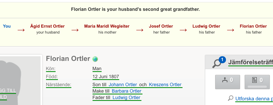Click the magnifier next to Utforska denna
Viewport: 273px width, 105px height.
tap(231, 98)
